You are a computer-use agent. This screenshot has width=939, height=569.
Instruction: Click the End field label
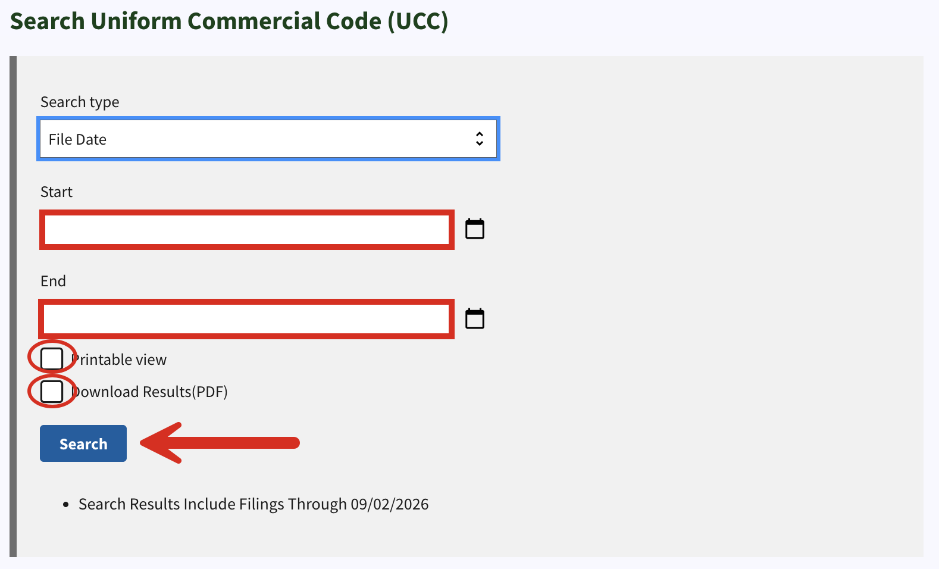point(53,281)
